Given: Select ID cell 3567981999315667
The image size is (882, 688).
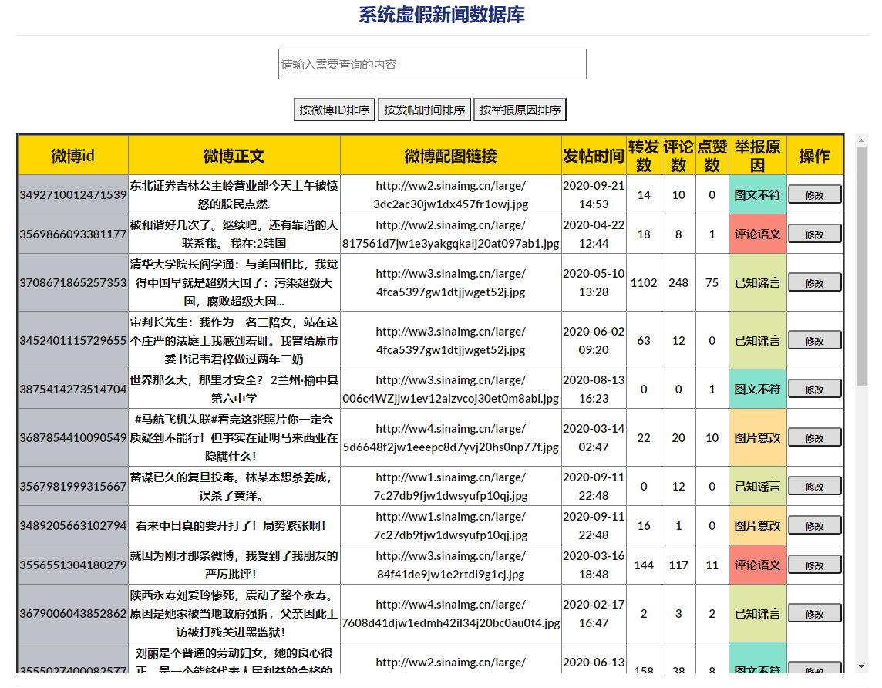Looking at the screenshot, I should [x=73, y=486].
